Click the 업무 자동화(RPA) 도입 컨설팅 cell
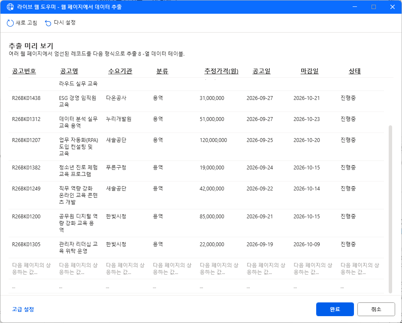This screenshot has height=323, width=402. click(79, 147)
